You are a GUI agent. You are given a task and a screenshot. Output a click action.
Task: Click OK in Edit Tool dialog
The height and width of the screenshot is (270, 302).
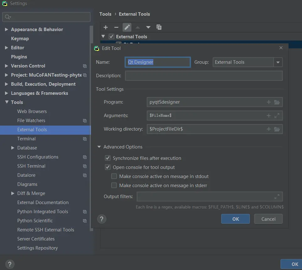236,219
